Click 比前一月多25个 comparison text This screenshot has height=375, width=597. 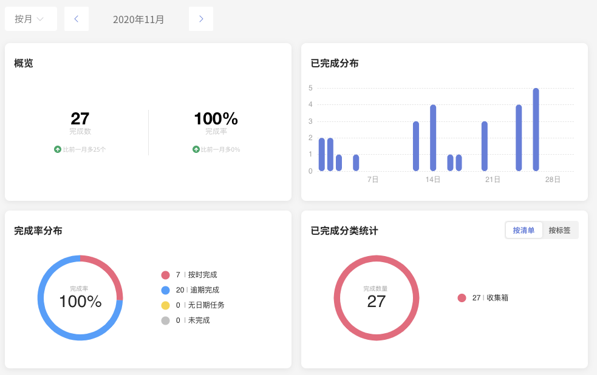pos(84,149)
